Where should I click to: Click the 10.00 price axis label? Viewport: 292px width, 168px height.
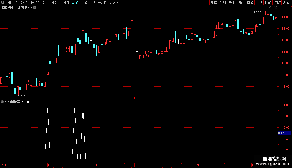pos(286,63)
